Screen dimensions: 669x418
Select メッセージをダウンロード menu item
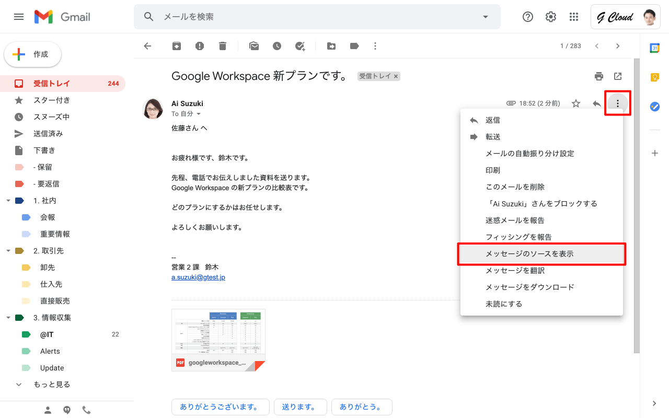[541, 287]
